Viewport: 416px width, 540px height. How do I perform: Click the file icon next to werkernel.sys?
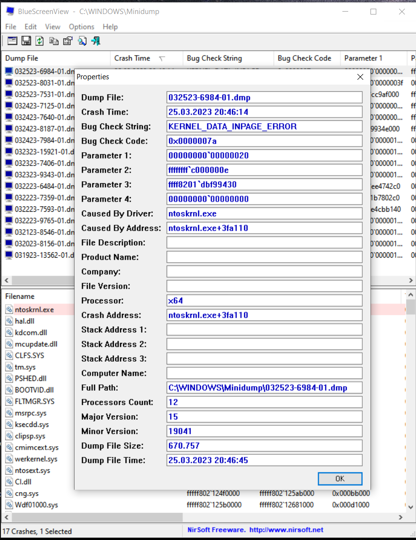9,459
